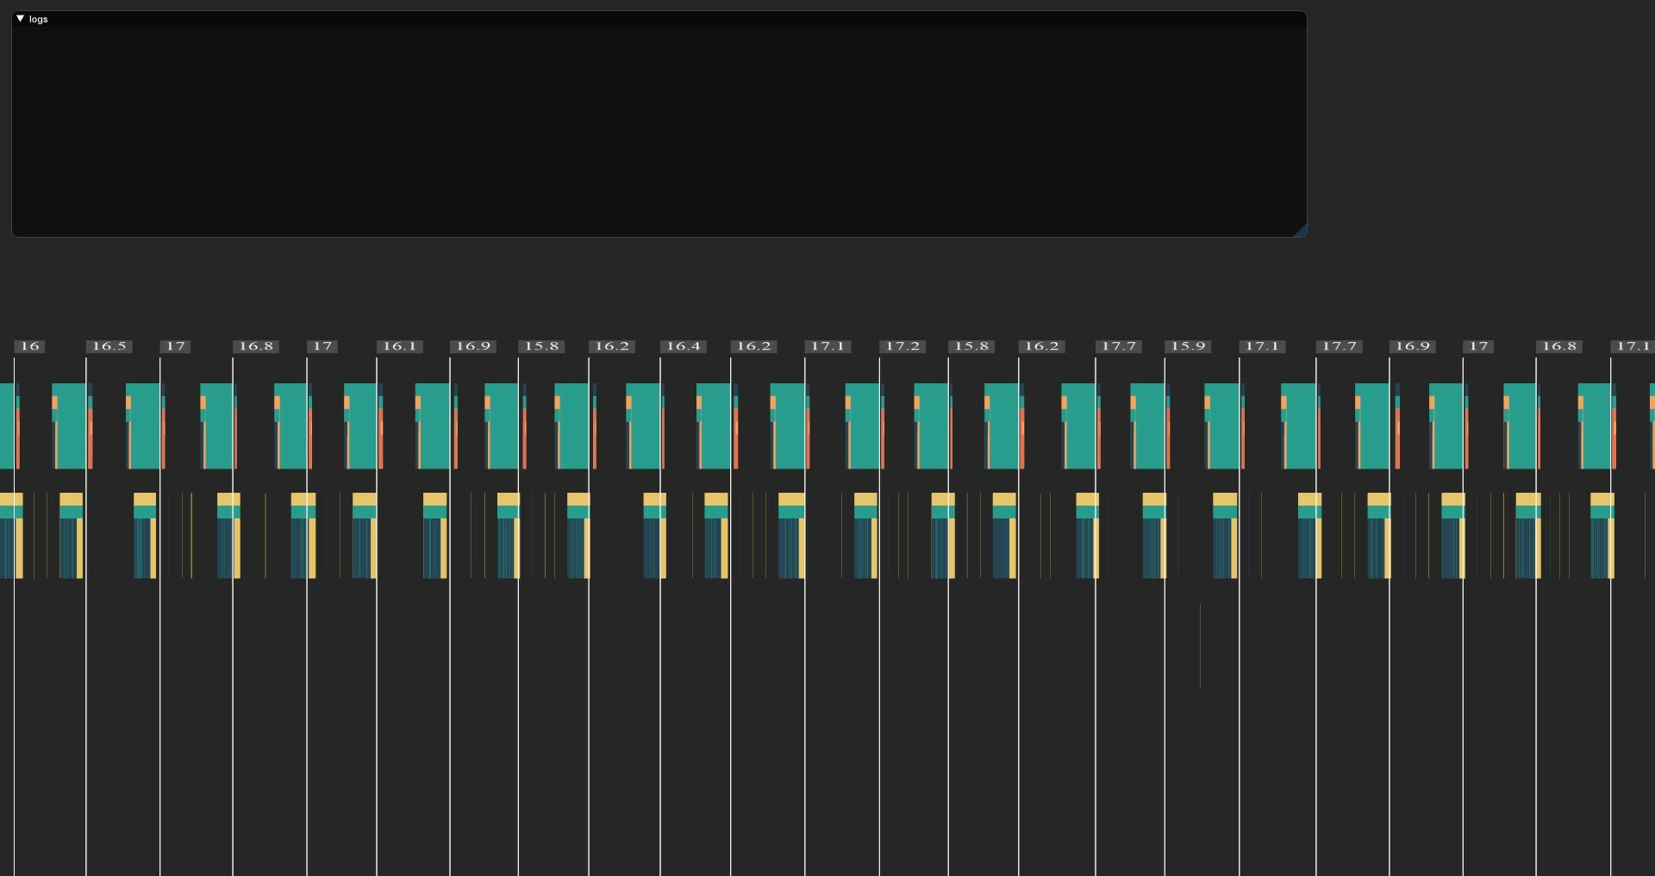
Task: Select the 17.1 label right after 16.2
Action: [828, 346]
